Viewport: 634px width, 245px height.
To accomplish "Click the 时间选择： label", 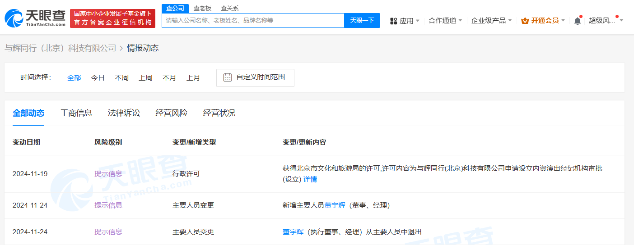I will click(36, 77).
